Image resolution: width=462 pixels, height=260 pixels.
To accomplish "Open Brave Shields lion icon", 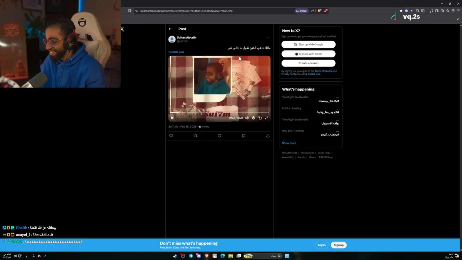I will coord(319,11).
